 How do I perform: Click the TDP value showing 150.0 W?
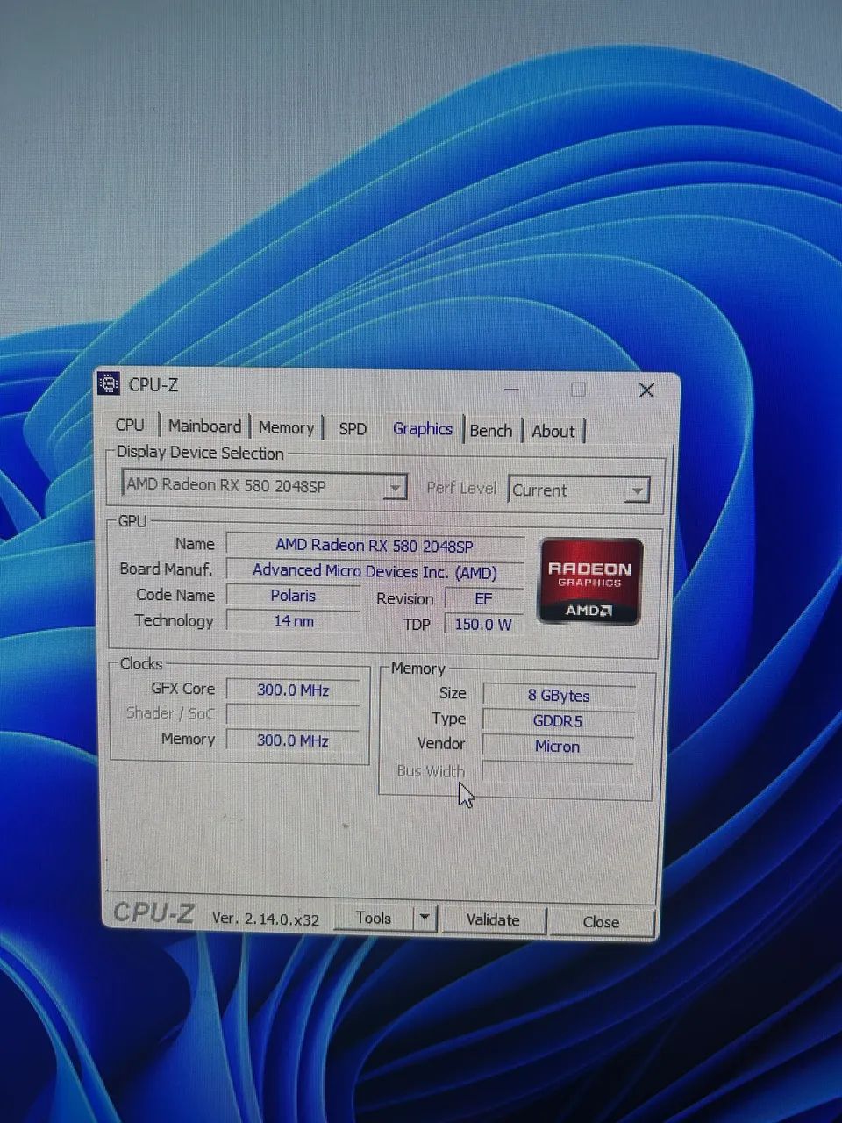[483, 624]
